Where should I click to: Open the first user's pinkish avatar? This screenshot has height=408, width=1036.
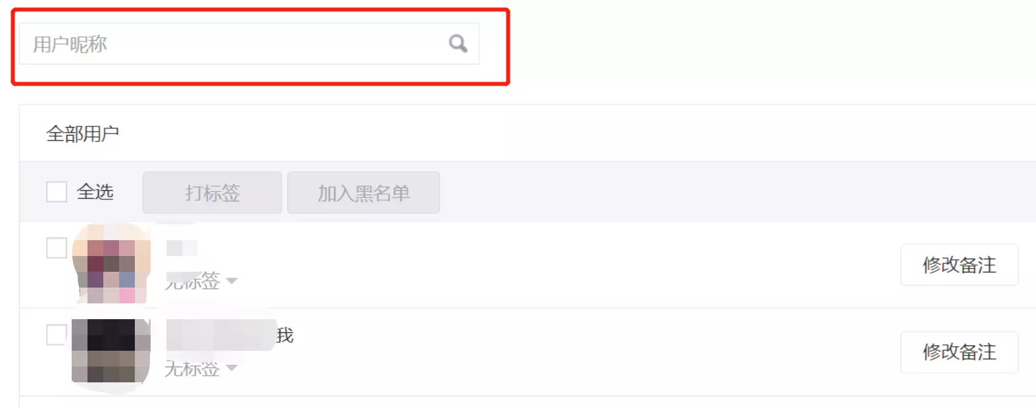[111, 264]
